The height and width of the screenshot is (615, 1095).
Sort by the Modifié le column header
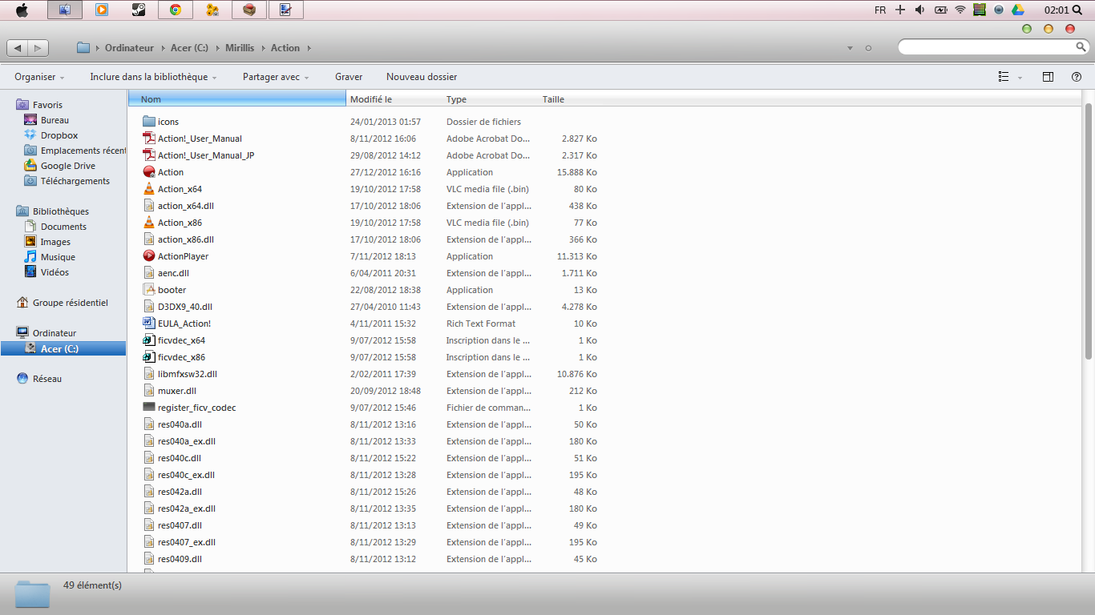tap(394, 99)
